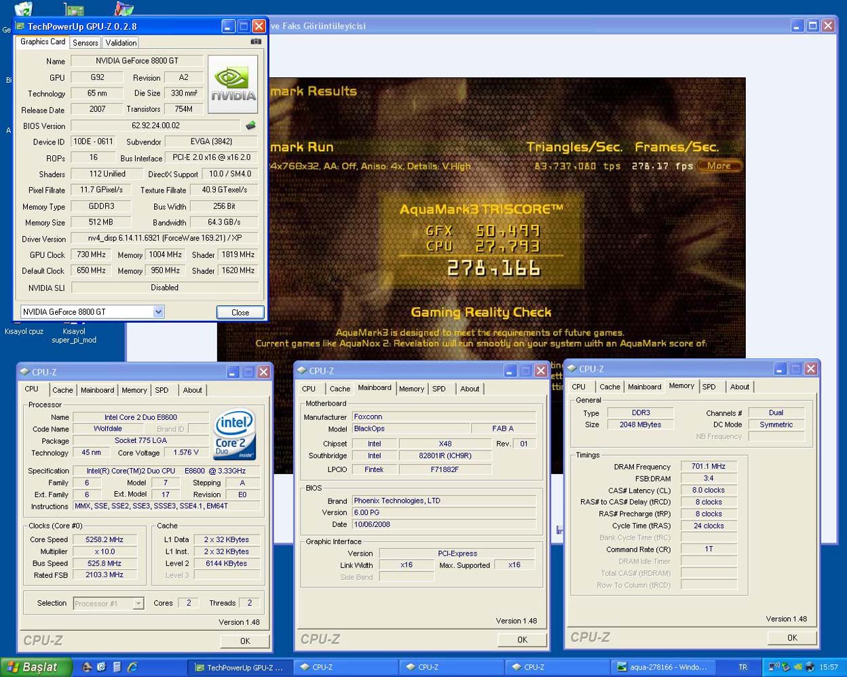Click the DRAM Frequency 701.1 MHz value
Viewport: 847px width, 677px height.
tap(709, 466)
